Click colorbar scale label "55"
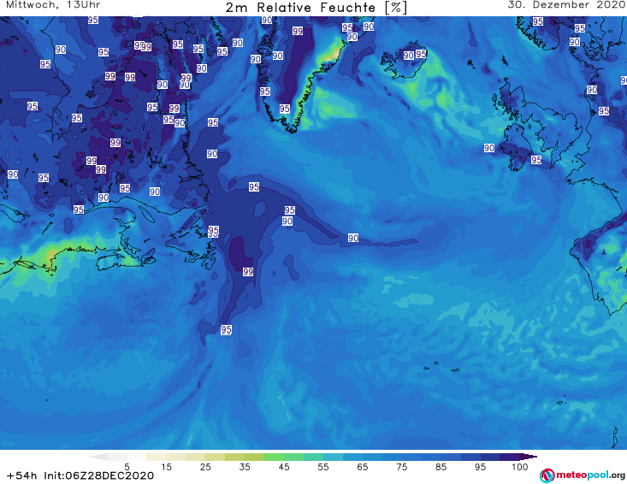This screenshot has height=484, width=627. click(x=323, y=467)
